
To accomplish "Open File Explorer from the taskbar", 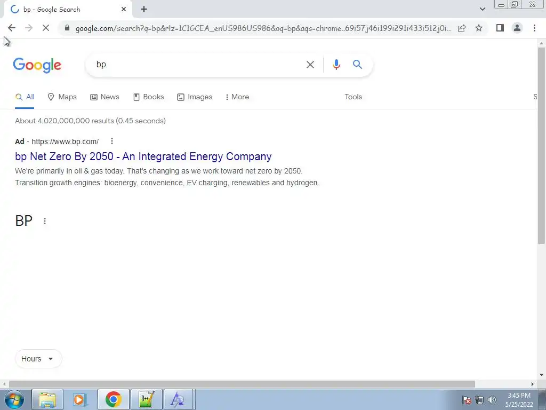I will 47,399.
